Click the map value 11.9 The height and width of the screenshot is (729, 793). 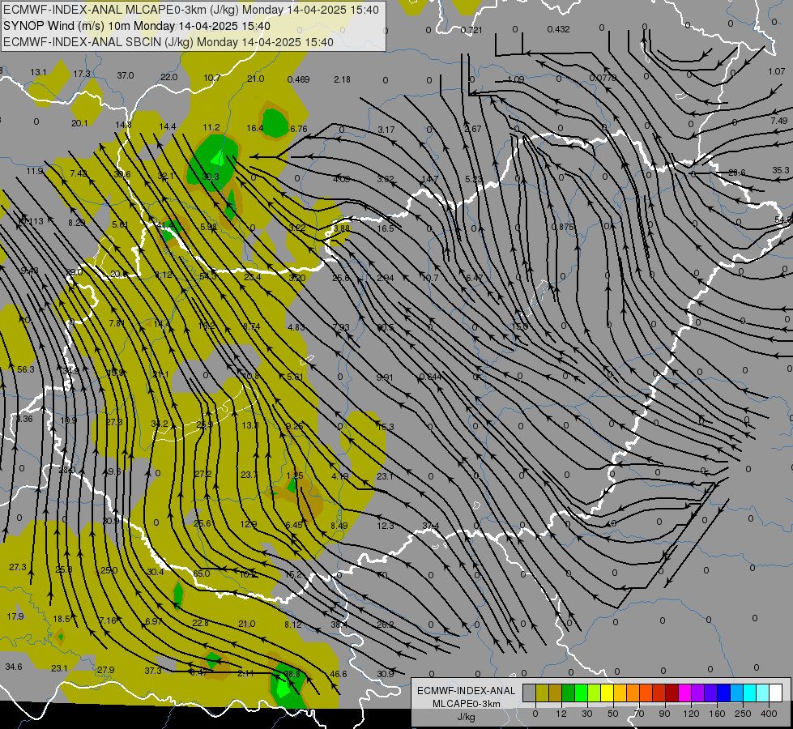click(x=35, y=171)
